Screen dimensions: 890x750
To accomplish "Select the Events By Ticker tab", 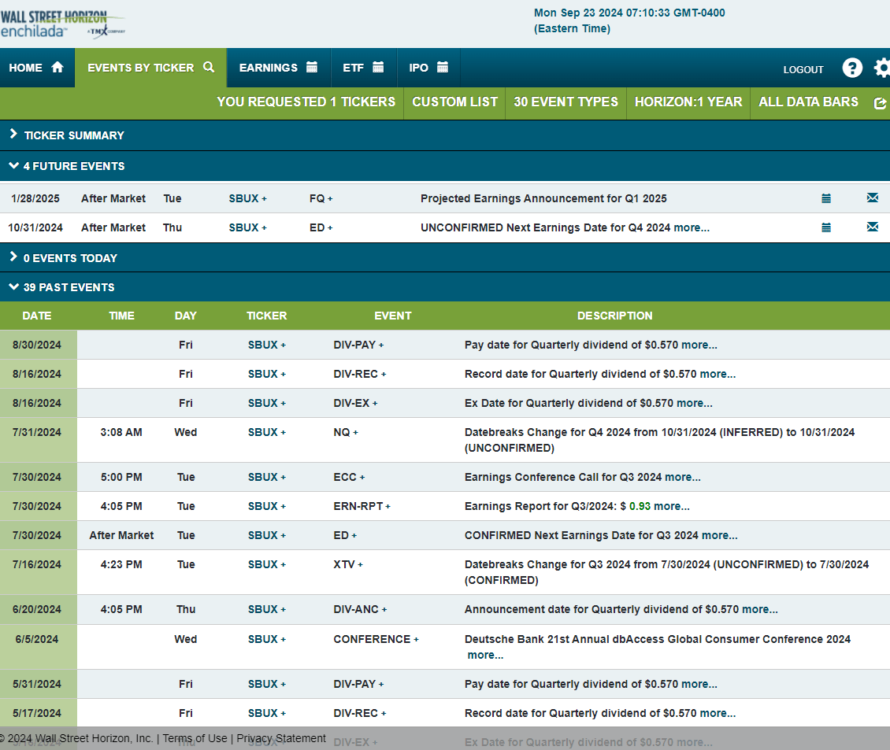I will (150, 68).
